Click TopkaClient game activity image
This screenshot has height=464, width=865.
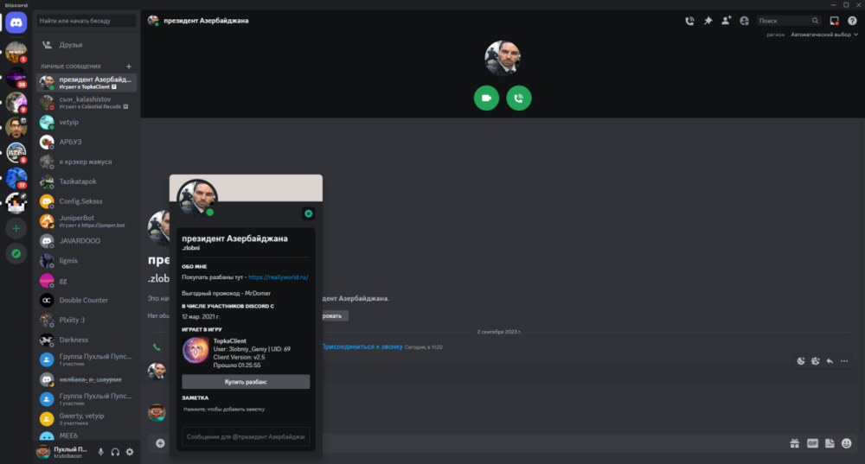click(195, 351)
